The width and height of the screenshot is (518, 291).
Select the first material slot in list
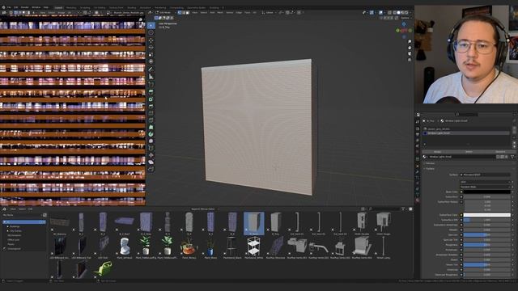click(466, 129)
